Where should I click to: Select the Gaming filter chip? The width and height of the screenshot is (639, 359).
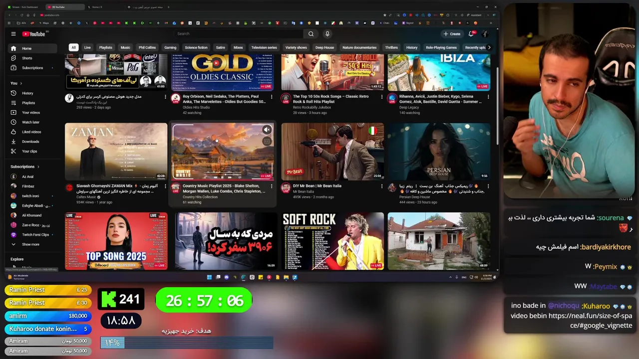(x=170, y=47)
